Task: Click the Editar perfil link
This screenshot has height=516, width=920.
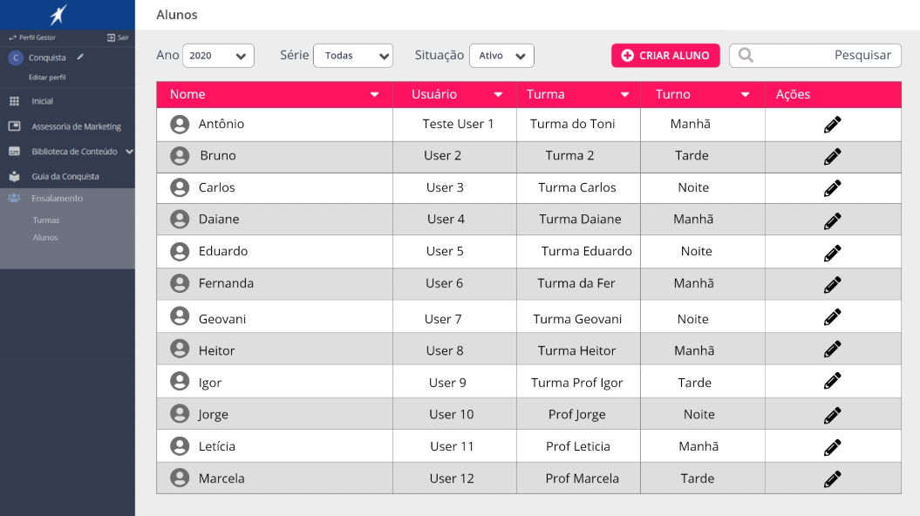Action: click(x=47, y=78)
